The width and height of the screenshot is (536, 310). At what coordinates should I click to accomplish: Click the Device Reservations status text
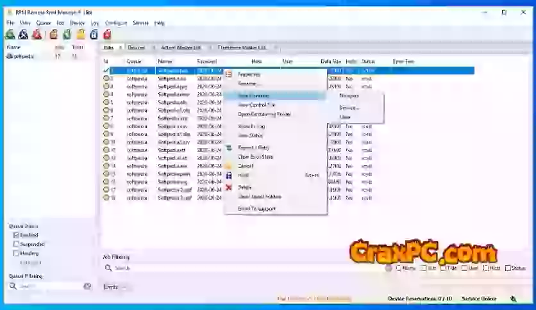(x=420, y=298)
